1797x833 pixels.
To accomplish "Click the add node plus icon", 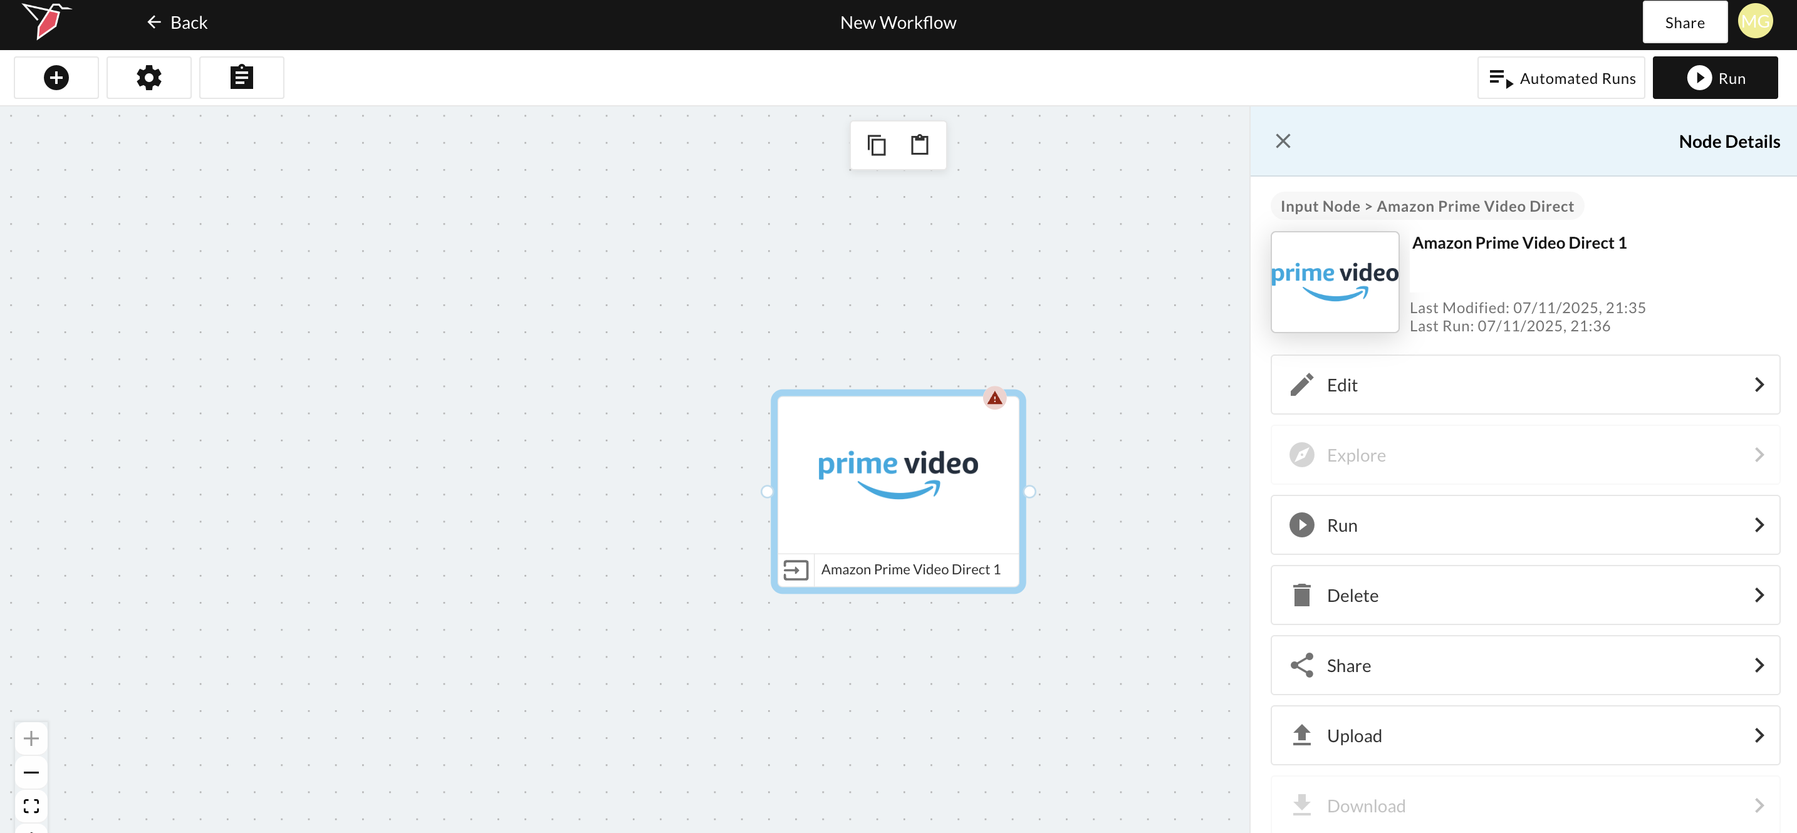I will click(x=56, y=78).
